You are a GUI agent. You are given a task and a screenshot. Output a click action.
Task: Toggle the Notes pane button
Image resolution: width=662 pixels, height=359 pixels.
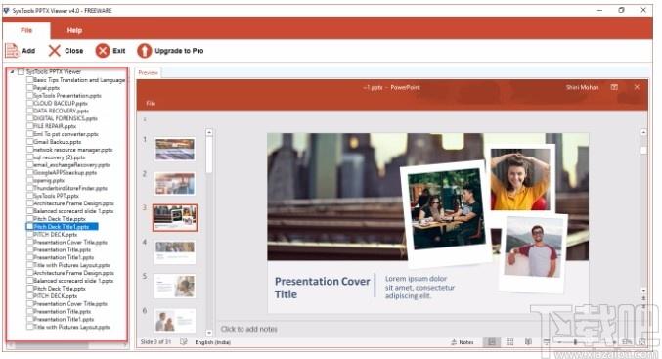point(463,342)
